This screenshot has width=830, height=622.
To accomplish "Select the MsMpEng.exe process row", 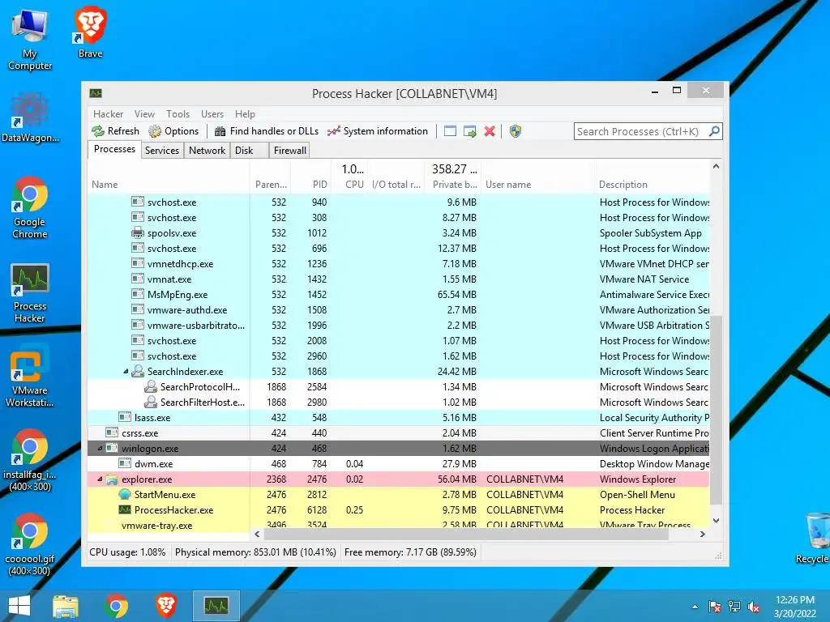I will [x=398, y=295].
